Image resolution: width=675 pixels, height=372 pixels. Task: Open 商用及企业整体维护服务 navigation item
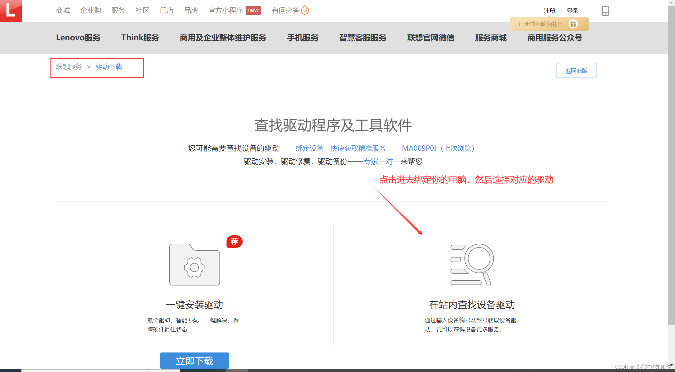223,38
